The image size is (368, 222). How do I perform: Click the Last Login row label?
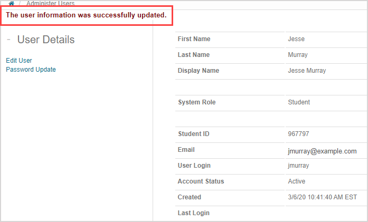193,213
